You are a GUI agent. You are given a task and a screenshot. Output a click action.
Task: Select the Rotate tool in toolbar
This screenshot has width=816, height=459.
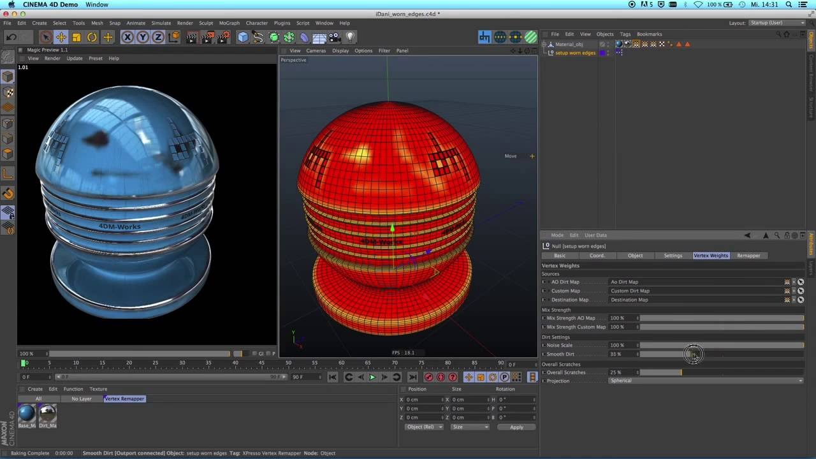pos(92,37)
